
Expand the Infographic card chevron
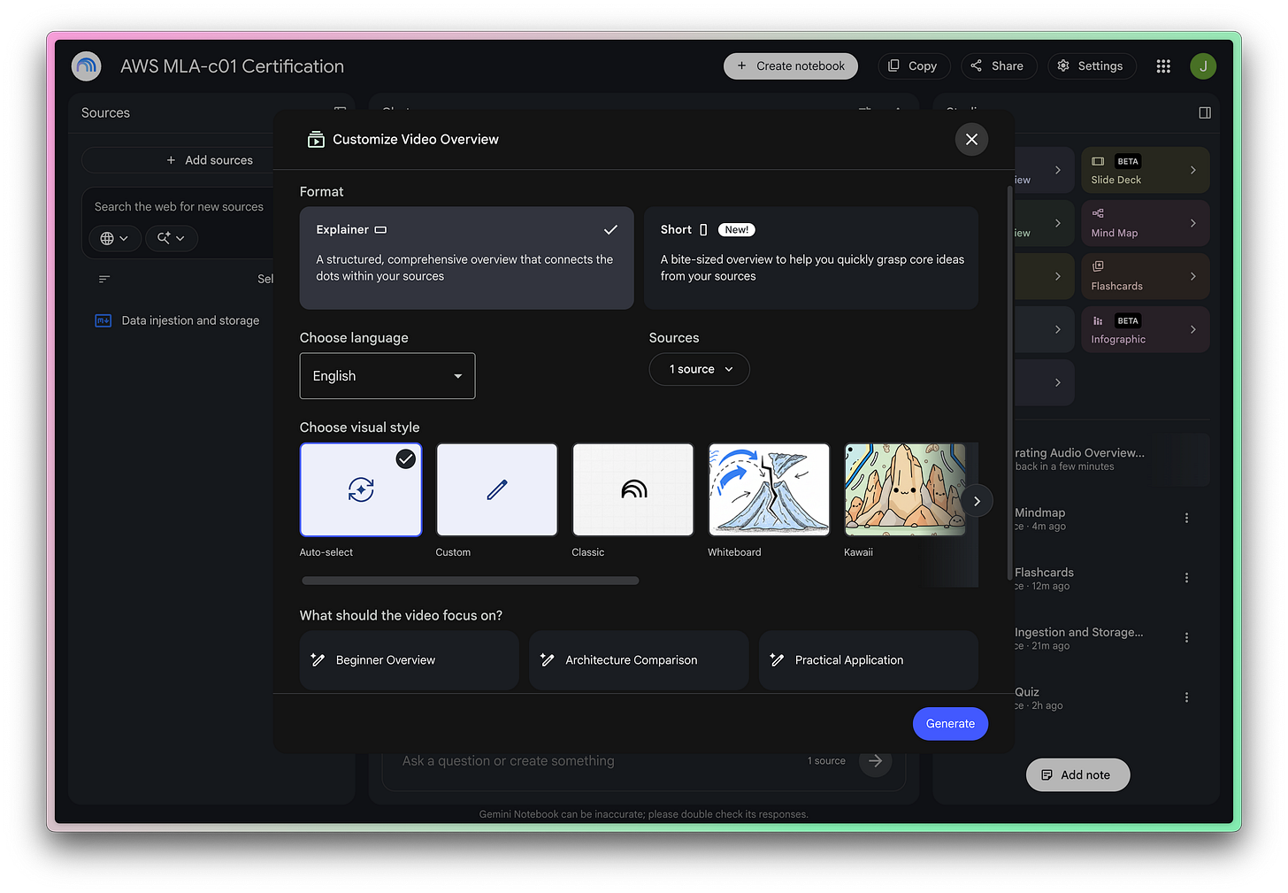pos(1192,329)
